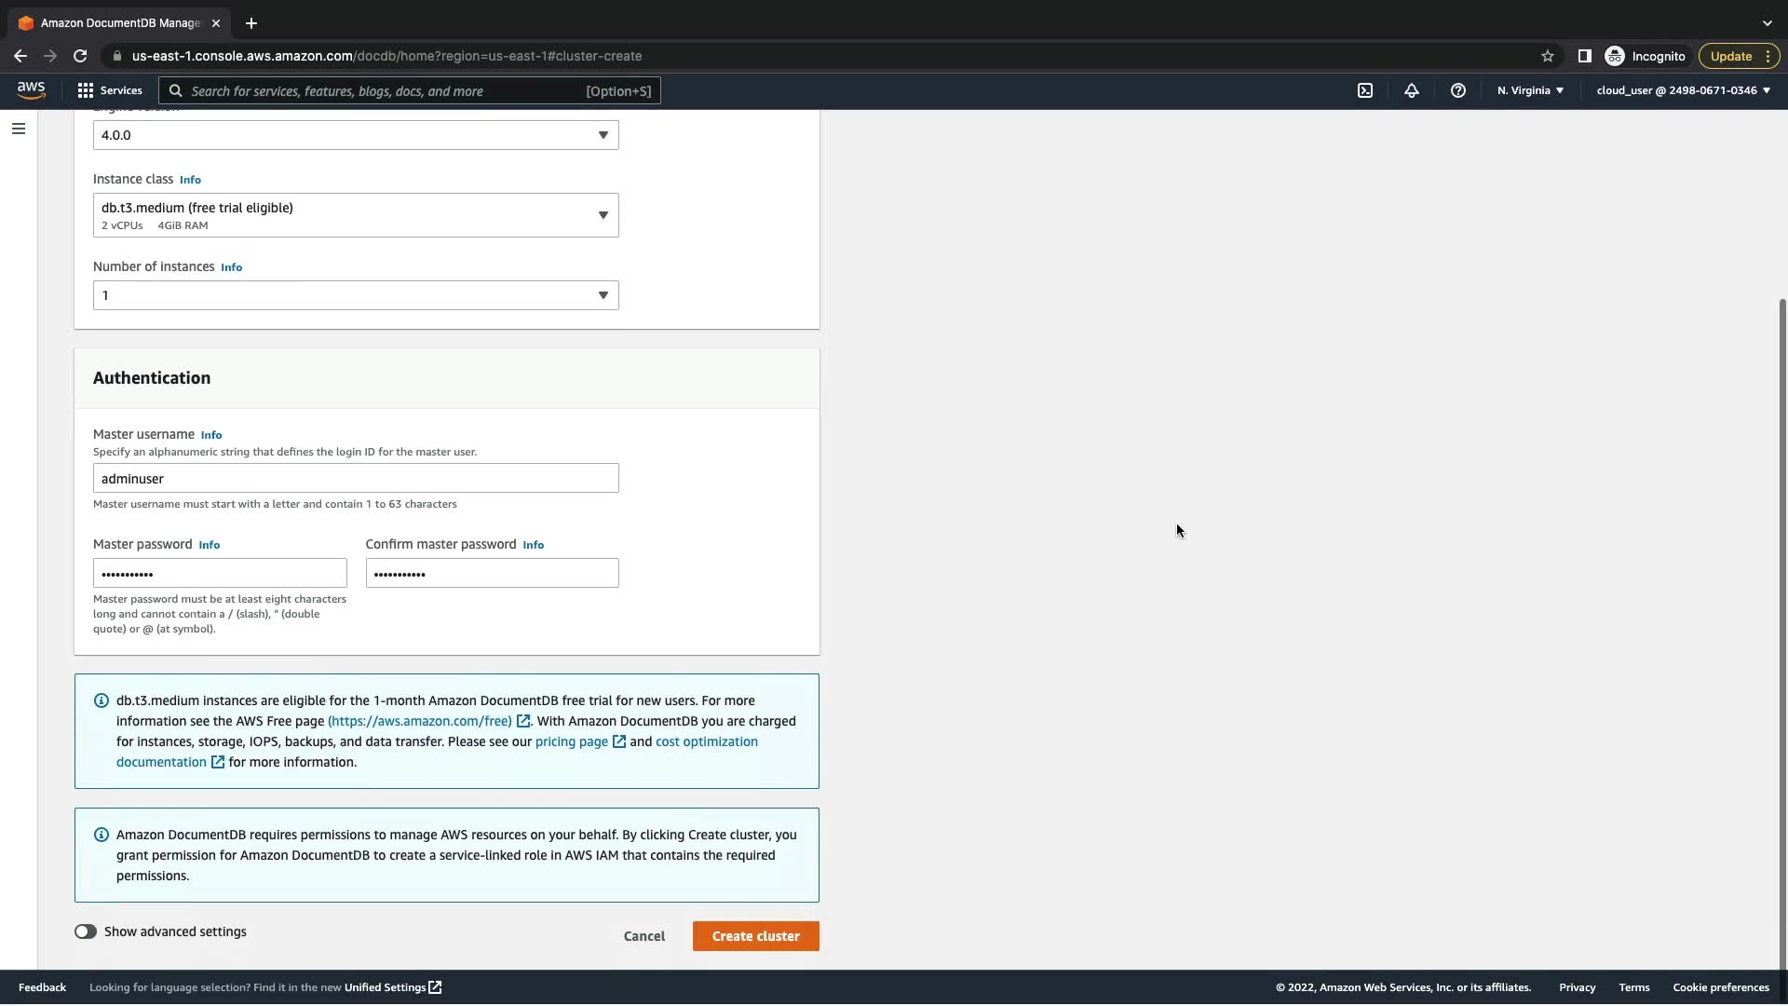This screenshot has height=1006, width=1788.
Task: Open the Number of instances dropdown
Action: (x=355, y=295)
